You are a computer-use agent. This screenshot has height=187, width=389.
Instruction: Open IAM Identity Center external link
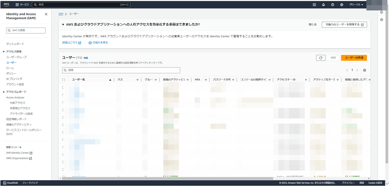coord(19,153)
